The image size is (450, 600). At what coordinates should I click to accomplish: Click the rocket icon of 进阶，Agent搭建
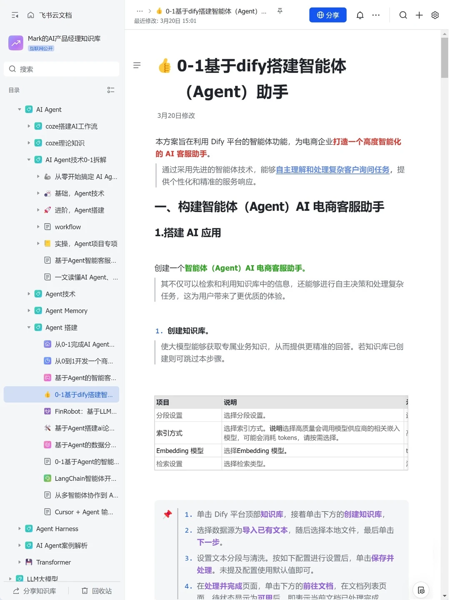pos(47,210)
